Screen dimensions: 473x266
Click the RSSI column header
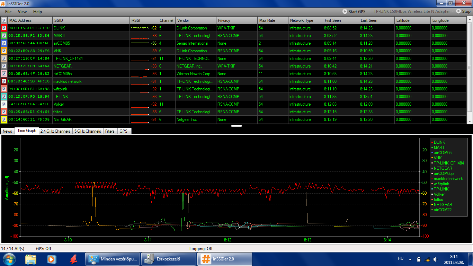[144, 20]
